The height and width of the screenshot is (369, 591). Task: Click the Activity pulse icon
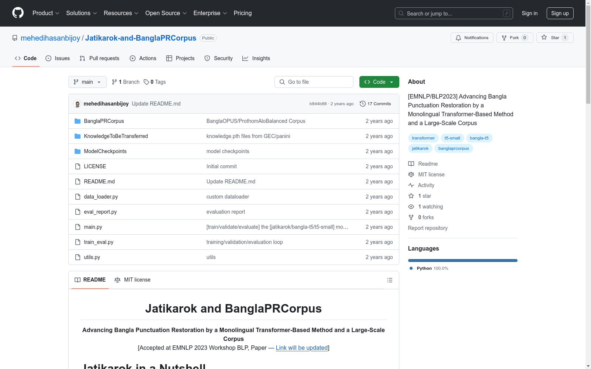tap(411, 185)
